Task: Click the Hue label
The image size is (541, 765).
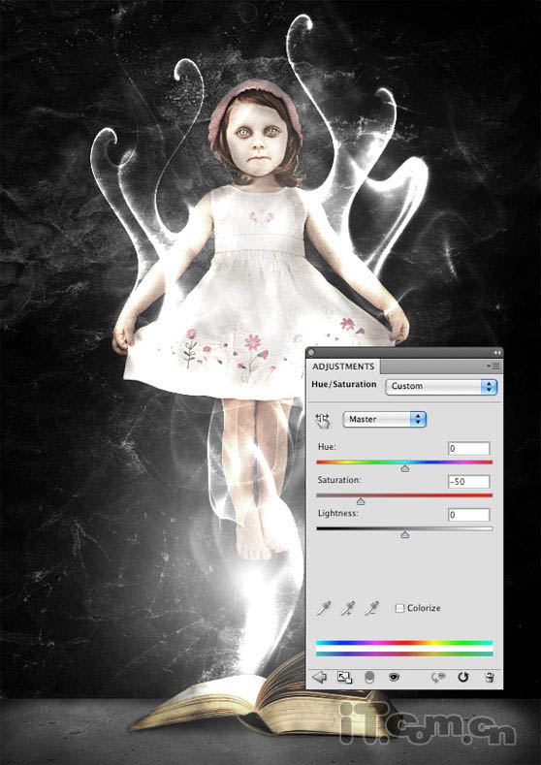Action: coord(327,447)
